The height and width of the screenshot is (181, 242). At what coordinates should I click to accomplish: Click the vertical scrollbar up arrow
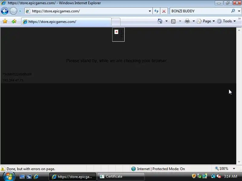[x=239, y=30]
